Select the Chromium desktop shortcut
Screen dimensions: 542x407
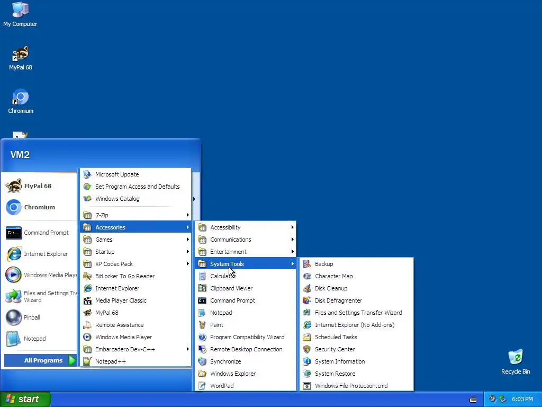pyautogui.click(x=21, y=101)
